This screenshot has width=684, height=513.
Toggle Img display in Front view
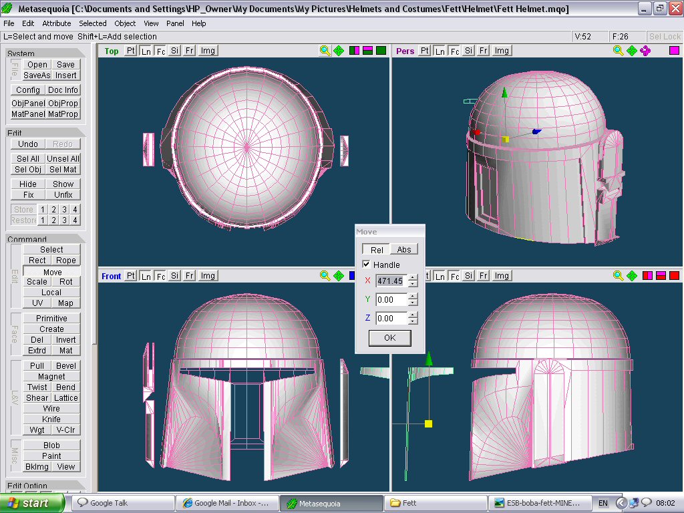(208, 276)
